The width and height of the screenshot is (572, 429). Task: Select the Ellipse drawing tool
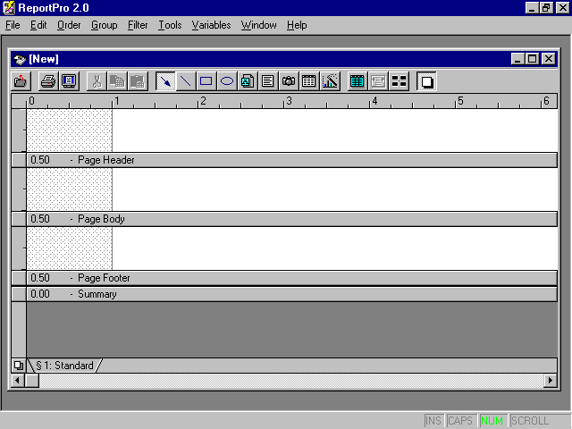click(227, 81)
